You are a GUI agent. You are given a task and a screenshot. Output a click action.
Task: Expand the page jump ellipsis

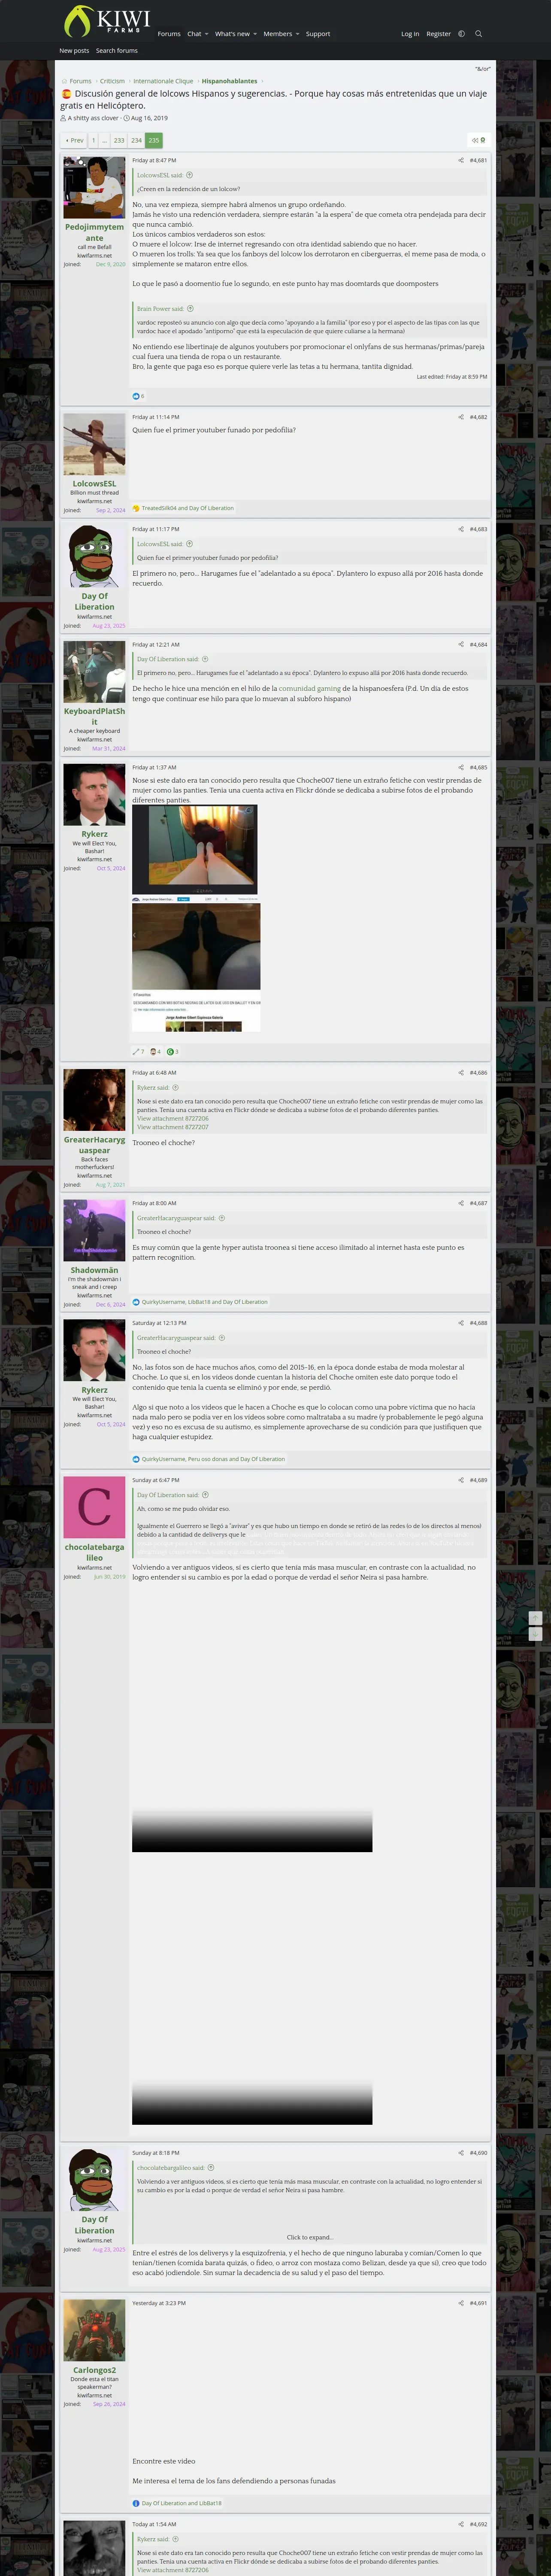[x=104, y=141]
